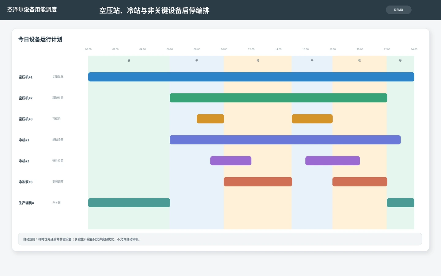Click the 22:00 time axis label
This screenshot has width=441, height=276.
pyautogui.click(x=387, y=49)
